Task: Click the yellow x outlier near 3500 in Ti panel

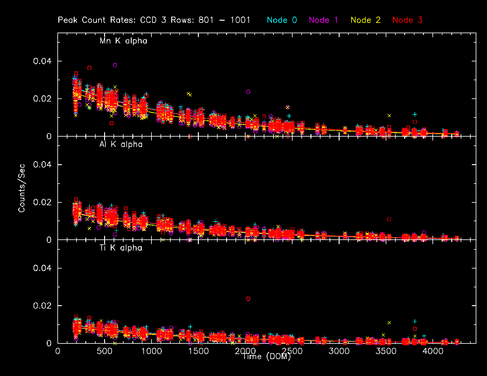Action: tap(389, 322)
